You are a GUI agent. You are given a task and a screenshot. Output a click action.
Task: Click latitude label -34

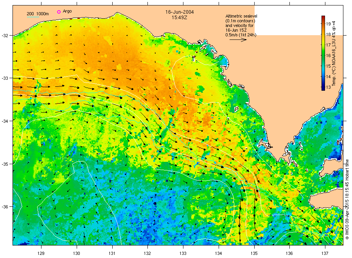pyautogui.click(x=5, y=121)
